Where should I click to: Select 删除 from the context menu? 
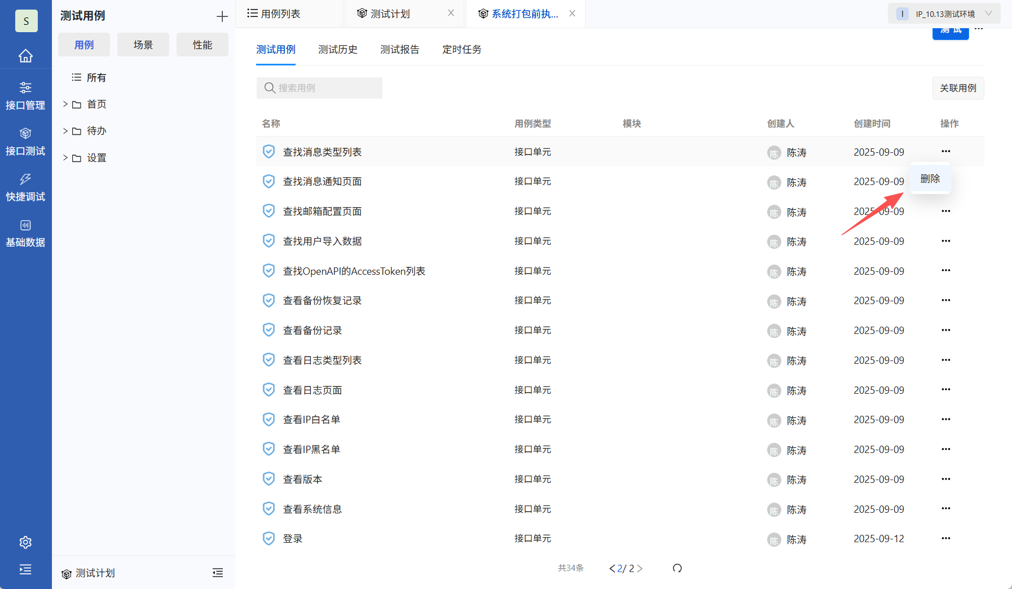click(x=930, y=178)
